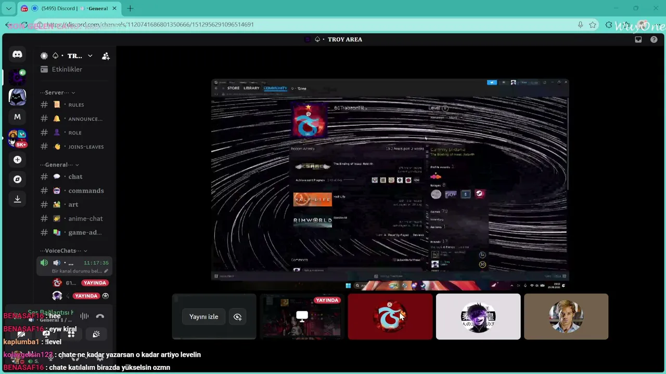Image resolution: width=666 pixels, height=374 pixels.
Task: Open the RULES channel
Action: (x=75, y=105)
